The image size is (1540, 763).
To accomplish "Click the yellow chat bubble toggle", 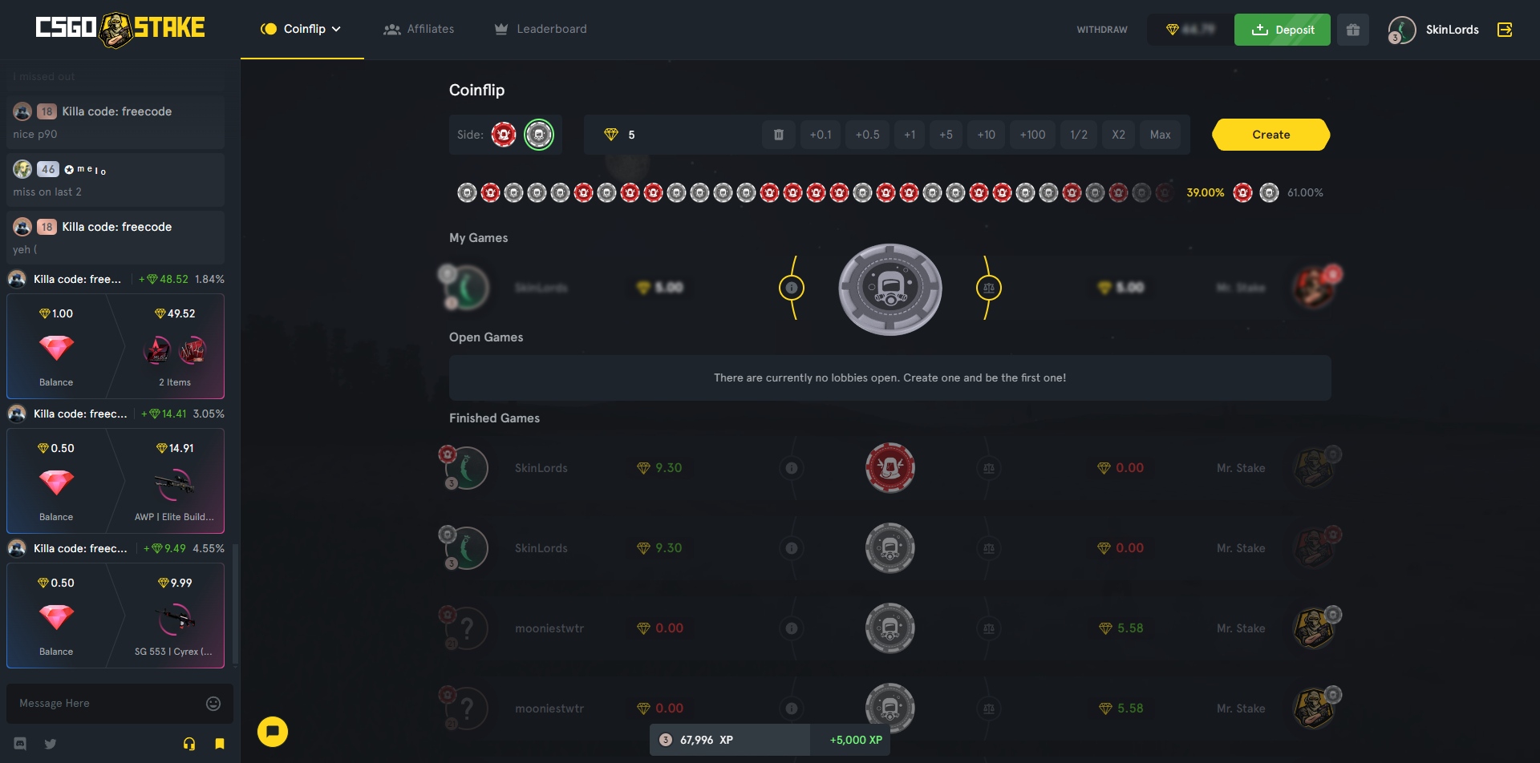I will click(273, 731).
